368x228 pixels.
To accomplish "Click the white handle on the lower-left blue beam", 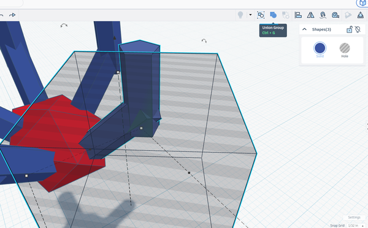I will (26, 176).
